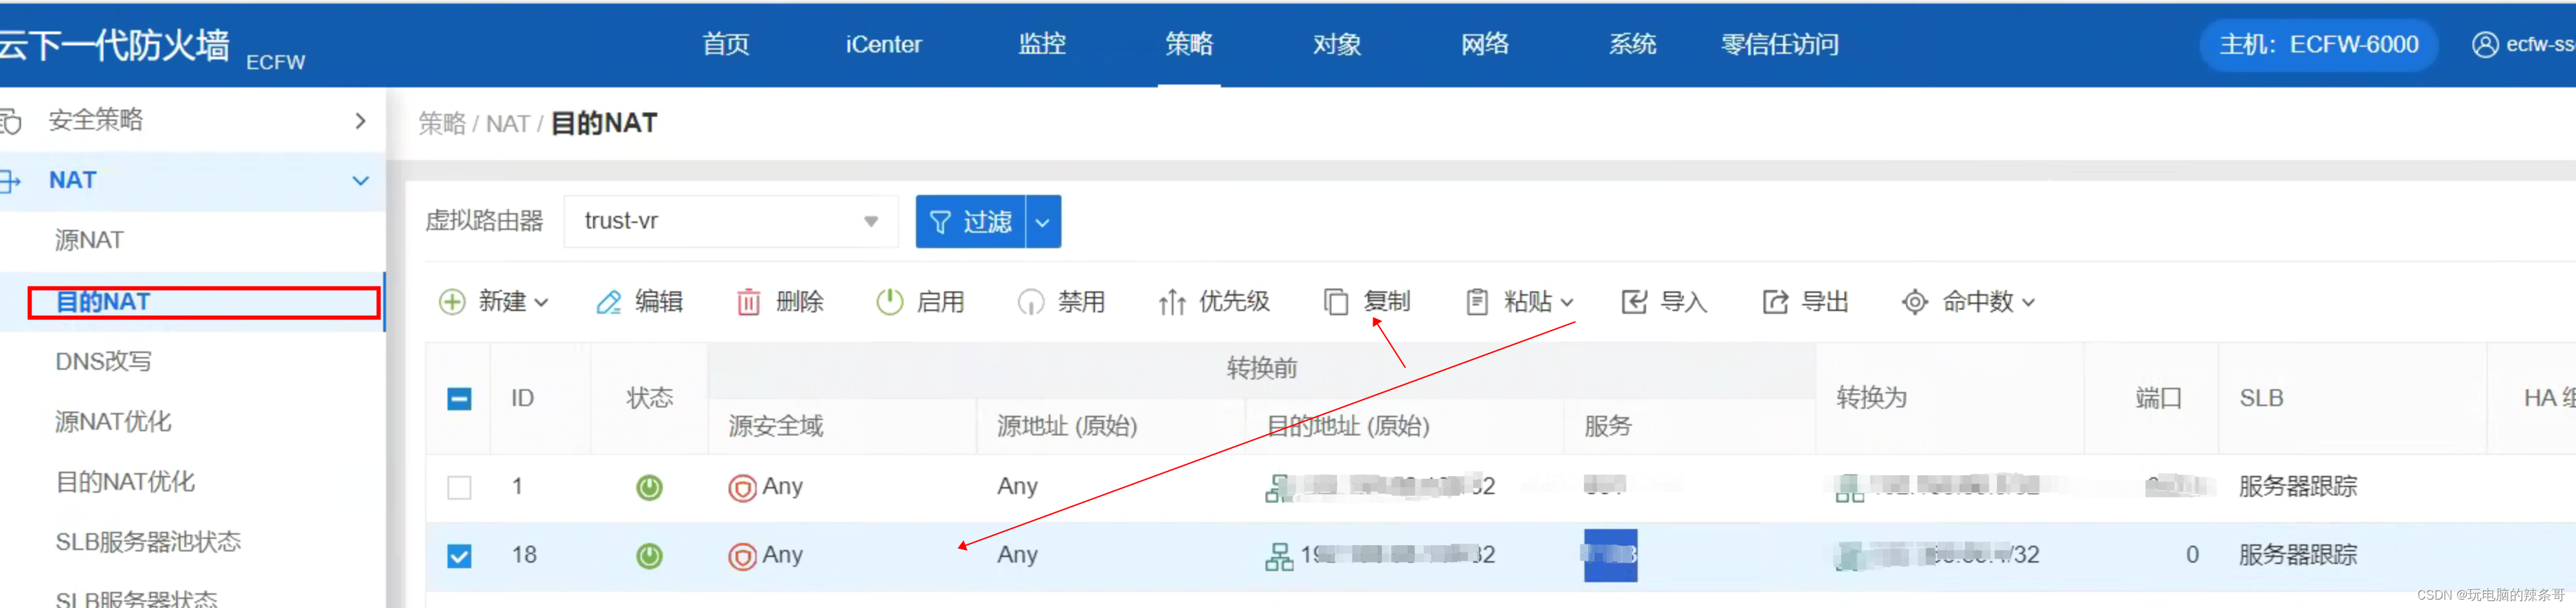Open the 对象 objects tab
The width and height of the screenshot is (2576, 608).
(x=1337, y=44)
